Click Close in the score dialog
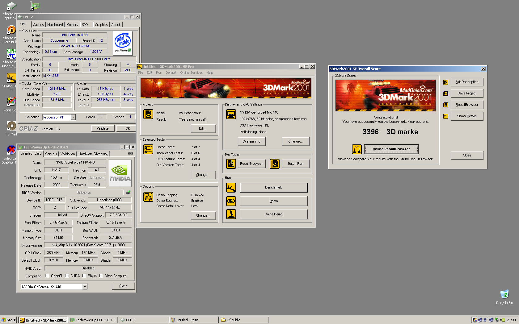 (467, 156)
